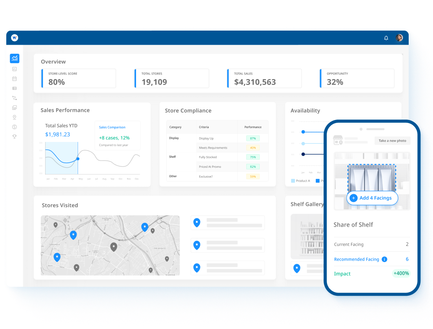This screenshot has width=433, height=329.
Task: Click the bar chart report sidebar icon
Action: tap(15, 69)
